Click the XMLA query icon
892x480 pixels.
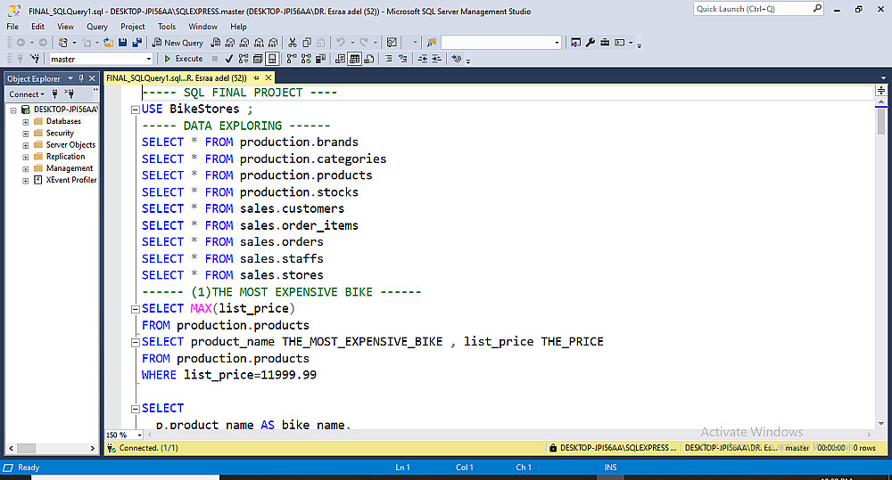coord(259,43)
